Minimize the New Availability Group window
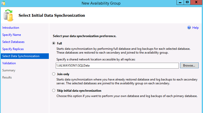This screenshot has height=113, width=203. click(x=180, y=2)
